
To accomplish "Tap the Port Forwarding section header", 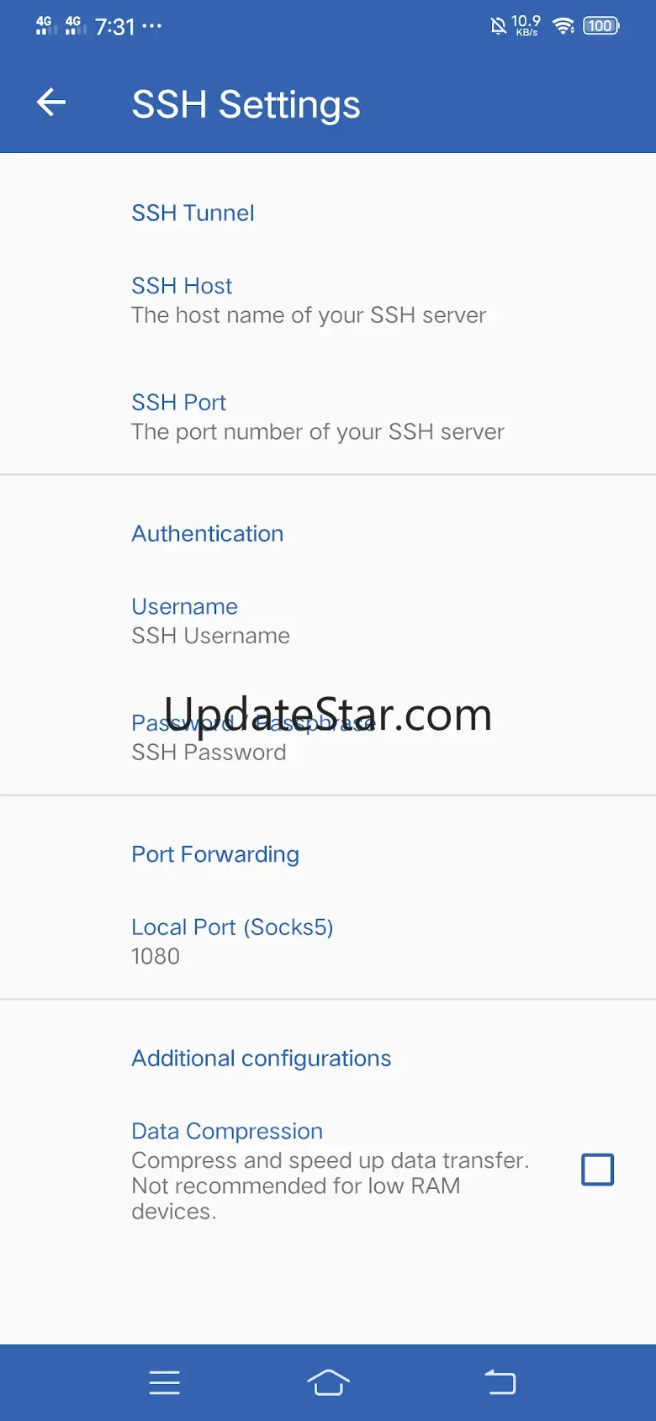I will [215, 854].
